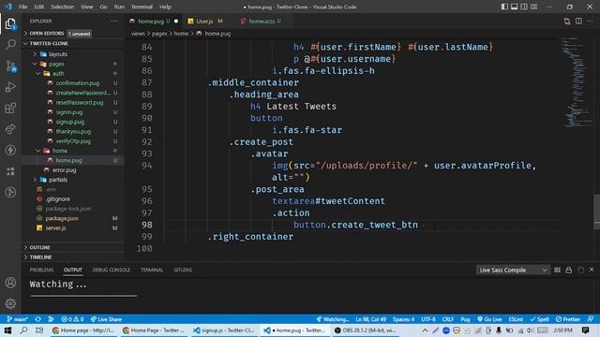Collapse the pages folder
600x337 pixels.
click(56, 64)
